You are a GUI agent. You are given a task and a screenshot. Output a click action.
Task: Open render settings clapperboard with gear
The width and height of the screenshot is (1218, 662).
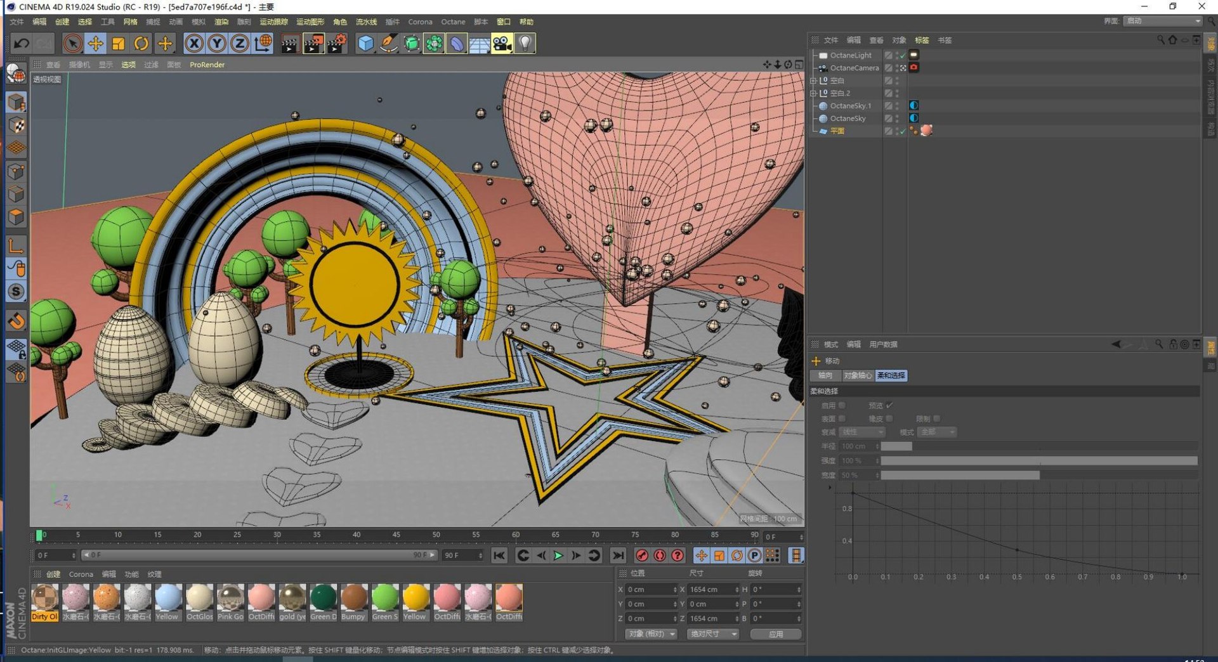336,44
